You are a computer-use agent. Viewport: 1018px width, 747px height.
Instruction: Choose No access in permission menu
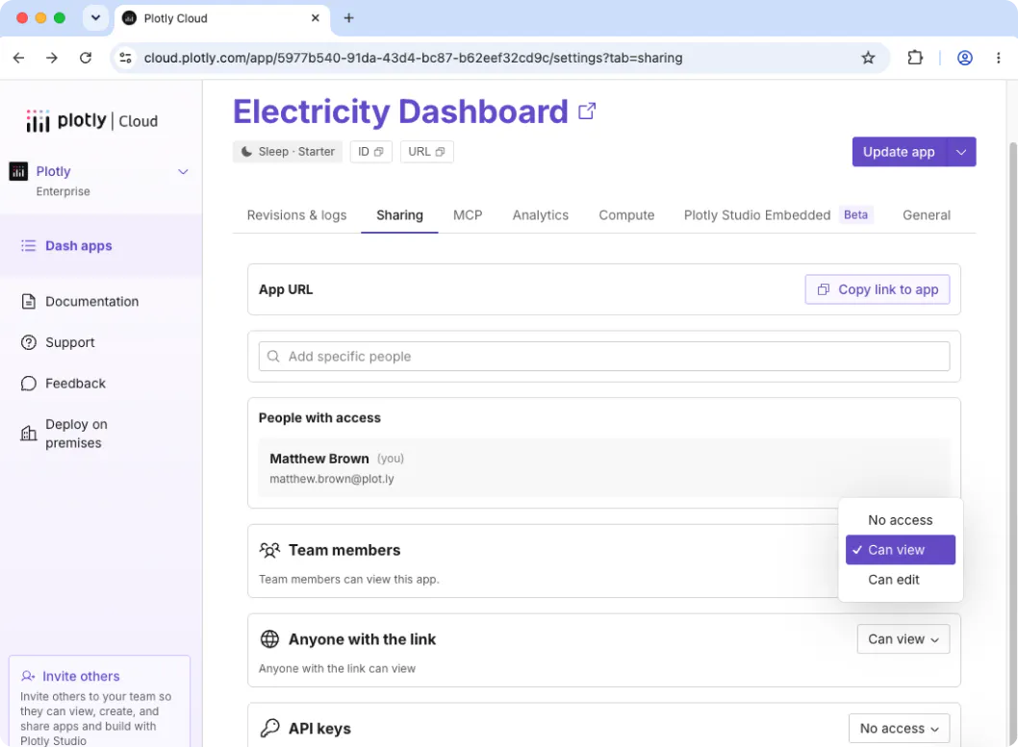click(901, 520)
